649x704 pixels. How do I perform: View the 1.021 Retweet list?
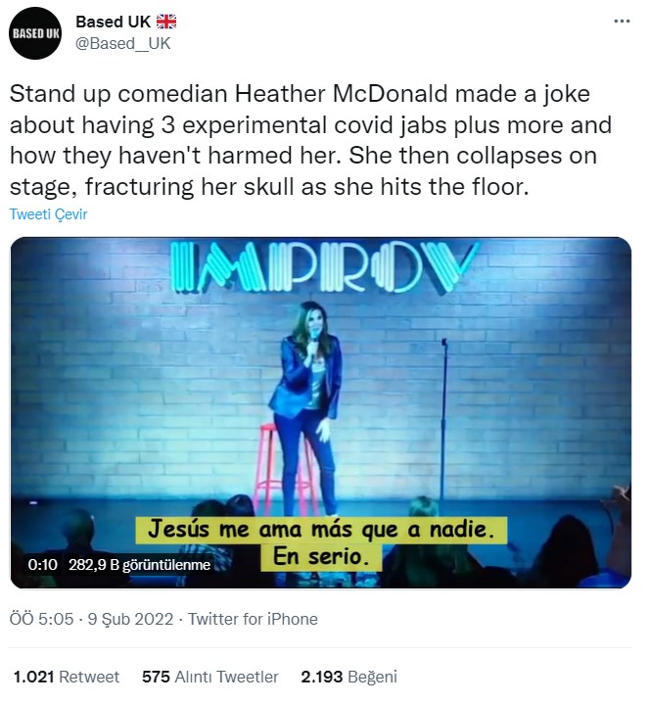(x=67, y=677)
